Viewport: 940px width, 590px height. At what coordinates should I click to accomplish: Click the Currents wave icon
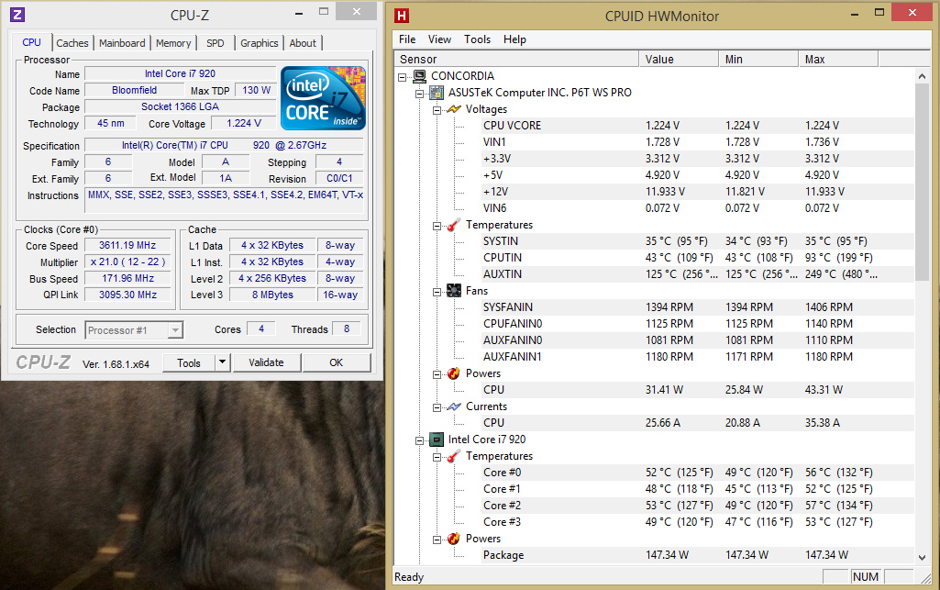coord(454,406)
